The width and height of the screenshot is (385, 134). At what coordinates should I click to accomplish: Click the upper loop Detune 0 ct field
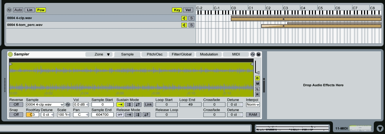click(235, 105)
